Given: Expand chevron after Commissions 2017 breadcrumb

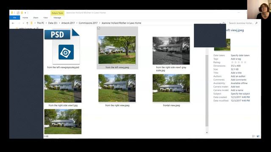Looking at the screenshot, I should 100,23.
